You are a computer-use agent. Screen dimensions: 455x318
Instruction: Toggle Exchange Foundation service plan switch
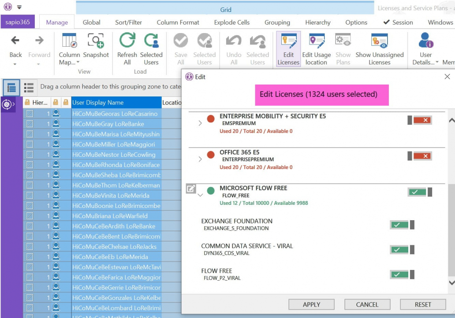pyautogui.click(x=402, y=225)
